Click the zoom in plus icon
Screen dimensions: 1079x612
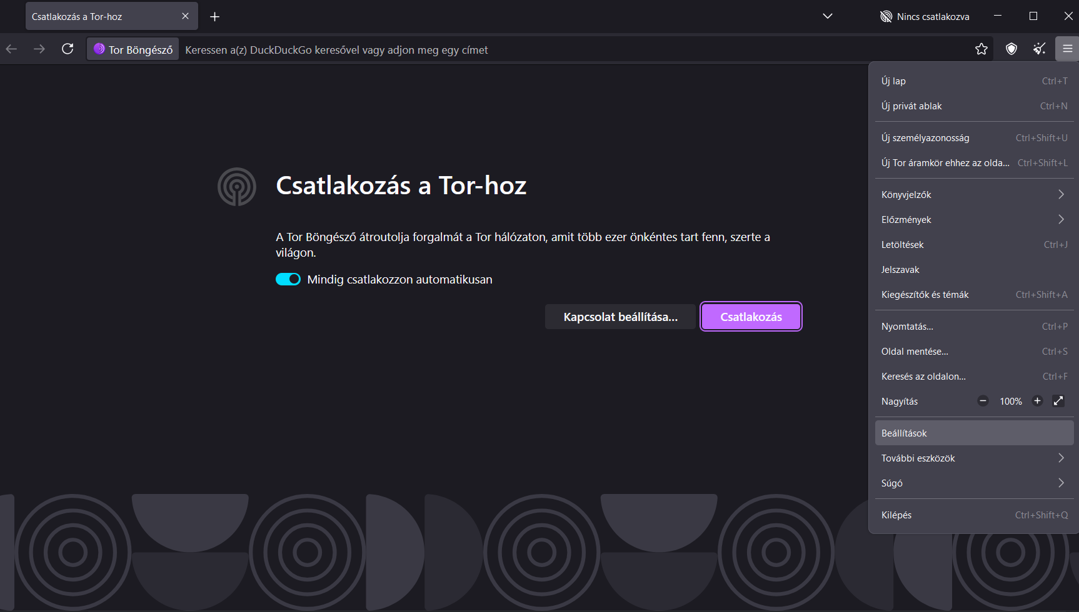[1037, 401]
